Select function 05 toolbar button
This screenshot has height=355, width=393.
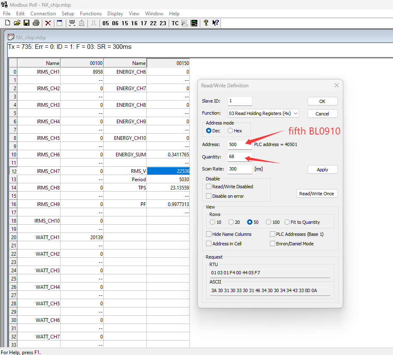[x=106, y=23]
